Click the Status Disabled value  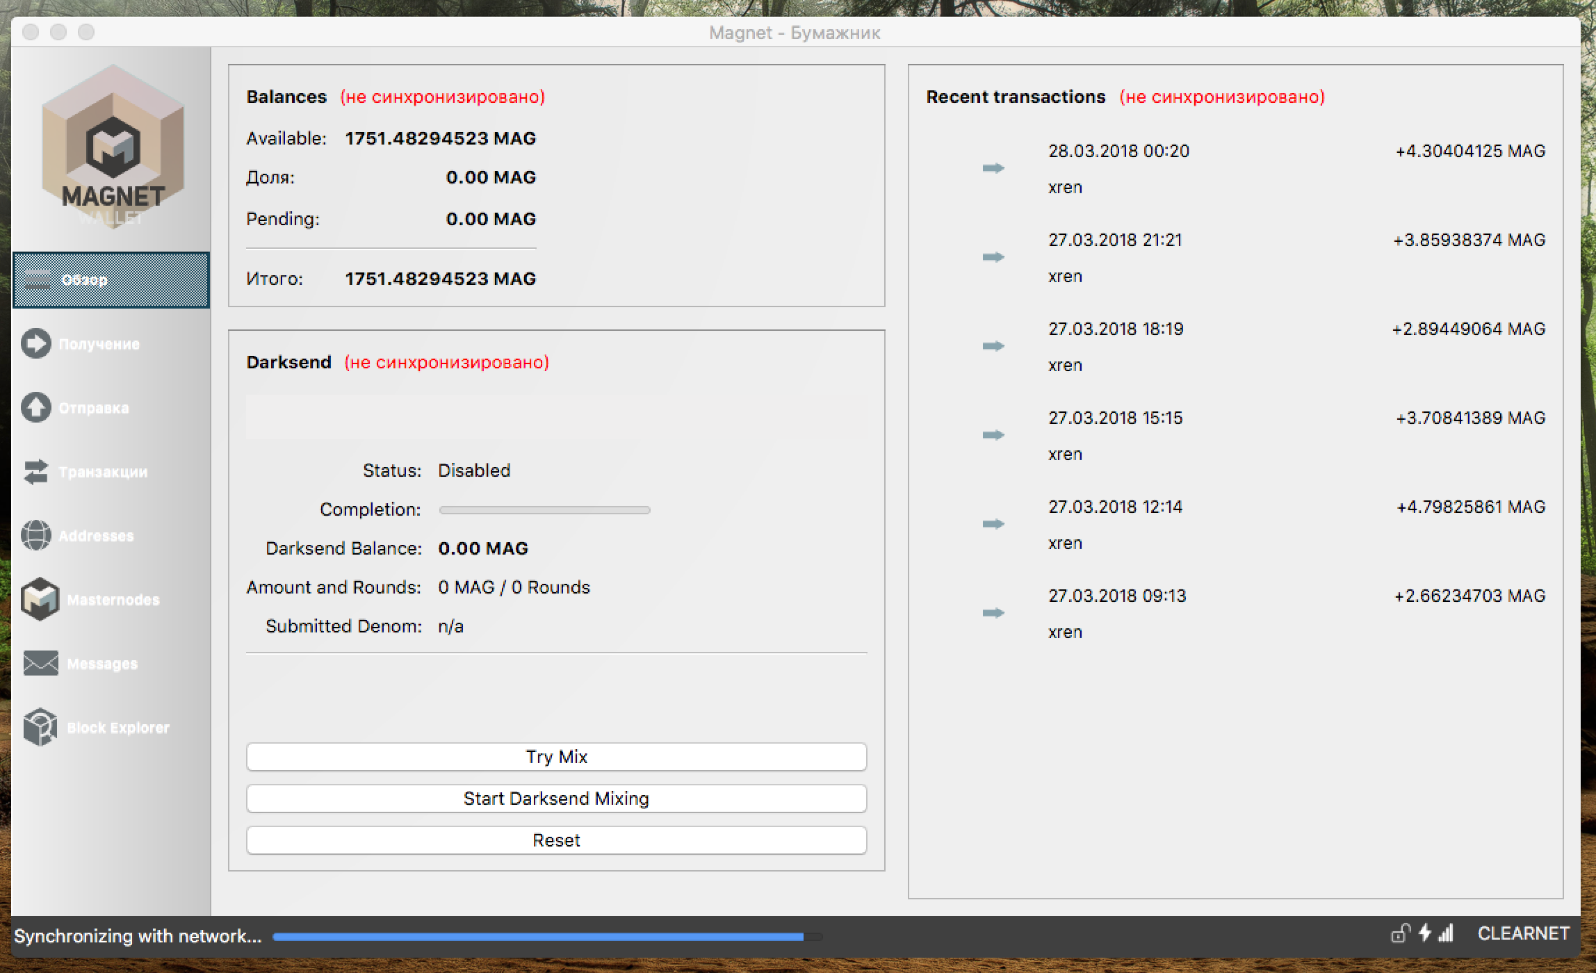click(474, 471)
